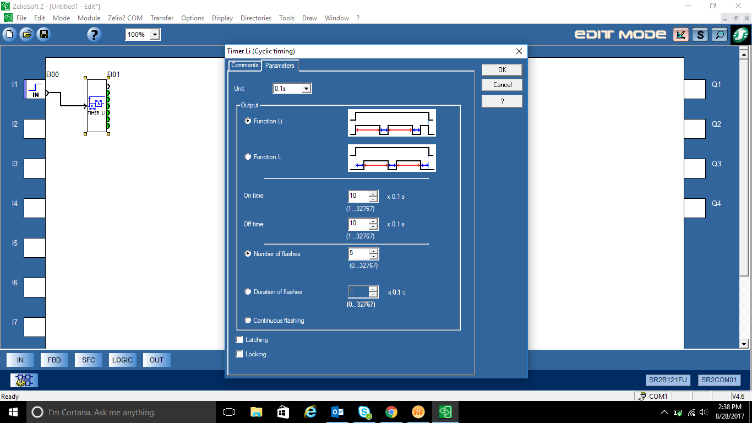This screenshot has width=752, height=423.
Task: Open help via the question mark icon
Action: (94, 34)
